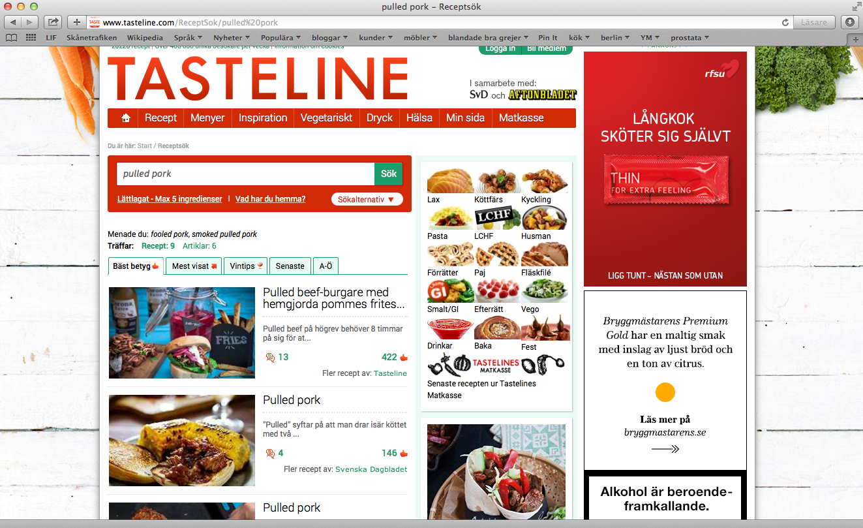The width and height of the screenshot is (863, 528).
Task: Click the pulled pork search field
Action: tap(245, 174)
